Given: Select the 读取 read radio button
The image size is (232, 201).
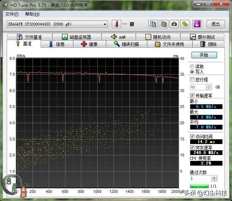Looking at the screenshot, I should pos(192,67).
